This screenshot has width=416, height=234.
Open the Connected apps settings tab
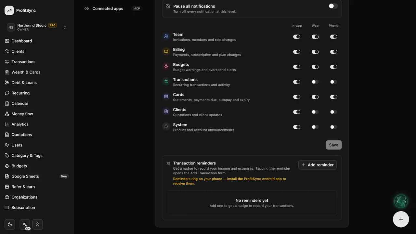pos(113,8)
